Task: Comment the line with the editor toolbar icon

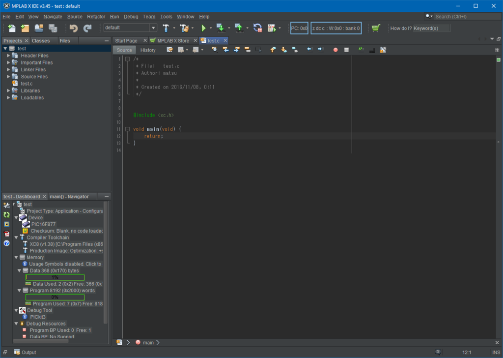Action: [x=361, y=50]
